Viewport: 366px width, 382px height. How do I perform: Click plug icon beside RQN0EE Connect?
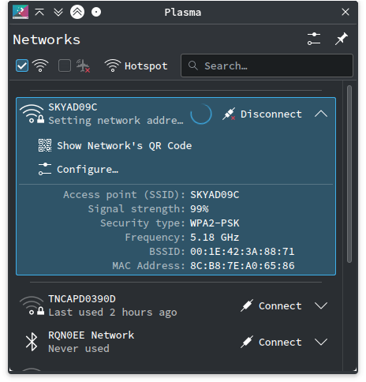247,342
